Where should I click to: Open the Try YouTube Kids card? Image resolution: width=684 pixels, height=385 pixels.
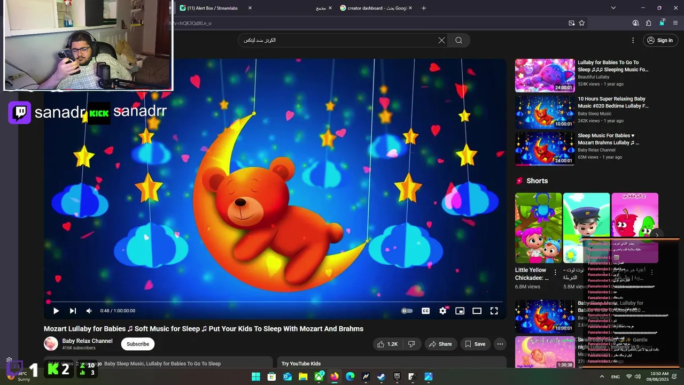[x=391, y=364]
